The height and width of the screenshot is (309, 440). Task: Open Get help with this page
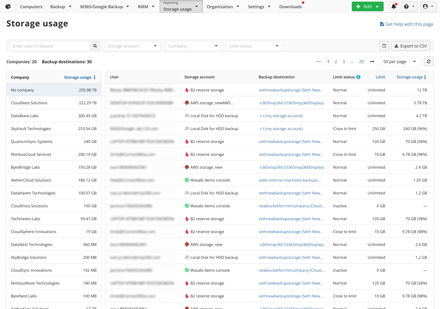click(x=407, y=24)
